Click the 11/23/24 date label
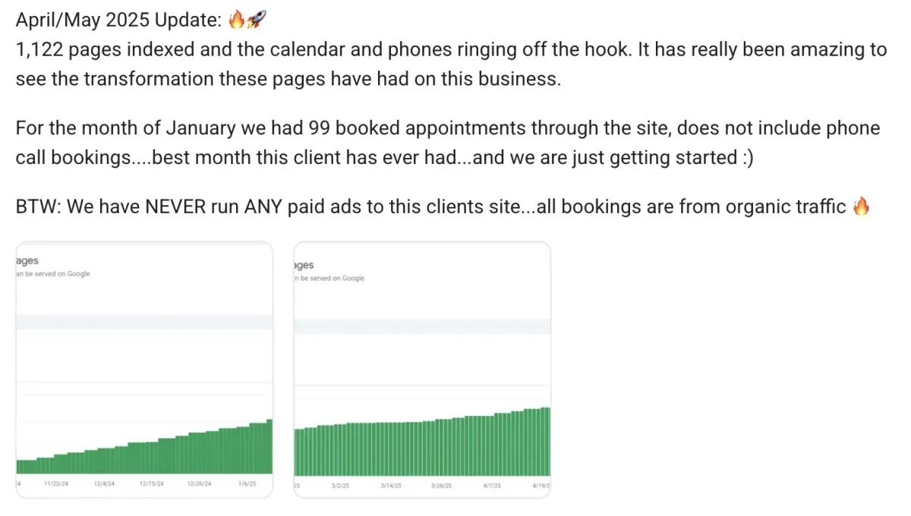The width and height of the screenshot is (911, 516). pos(58,483)
